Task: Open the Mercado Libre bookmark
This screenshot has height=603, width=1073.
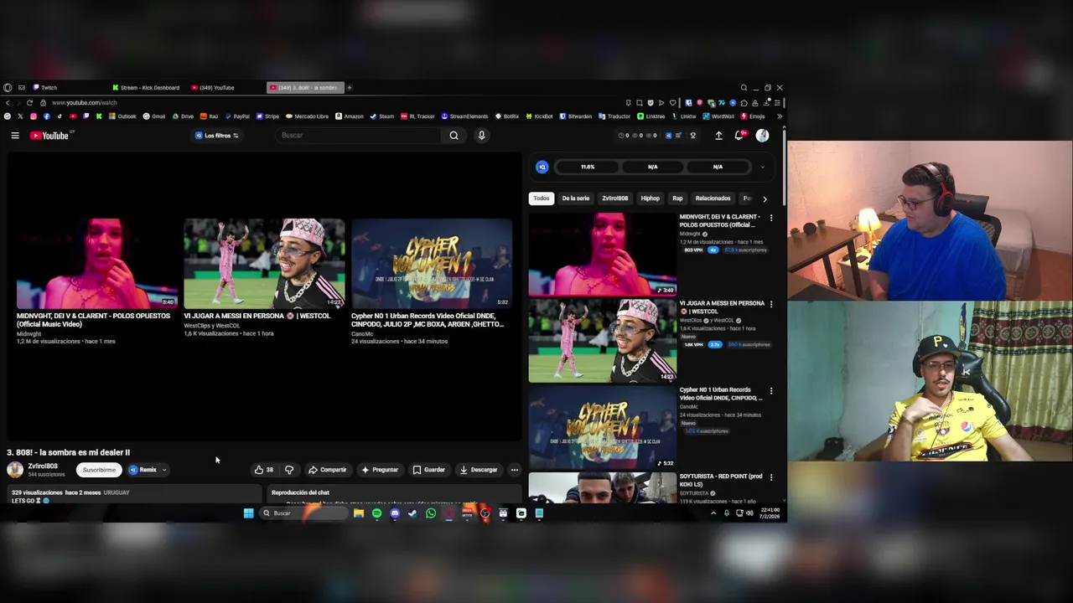Action: click(307, 116)
